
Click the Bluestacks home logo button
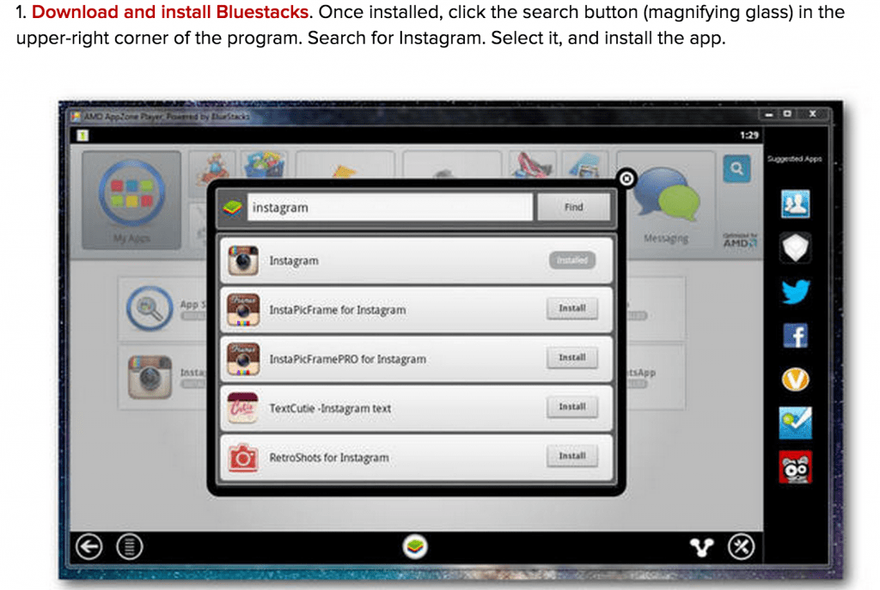click(415, 546)
